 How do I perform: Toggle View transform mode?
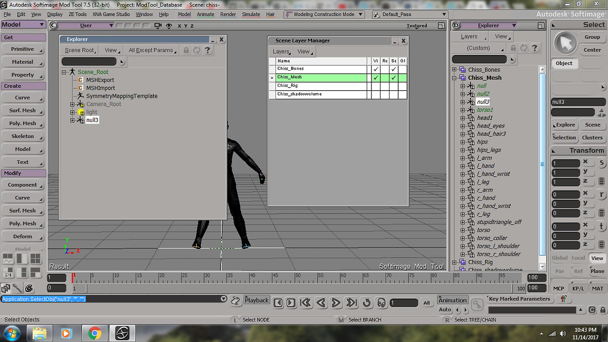[x=597, y=258]
